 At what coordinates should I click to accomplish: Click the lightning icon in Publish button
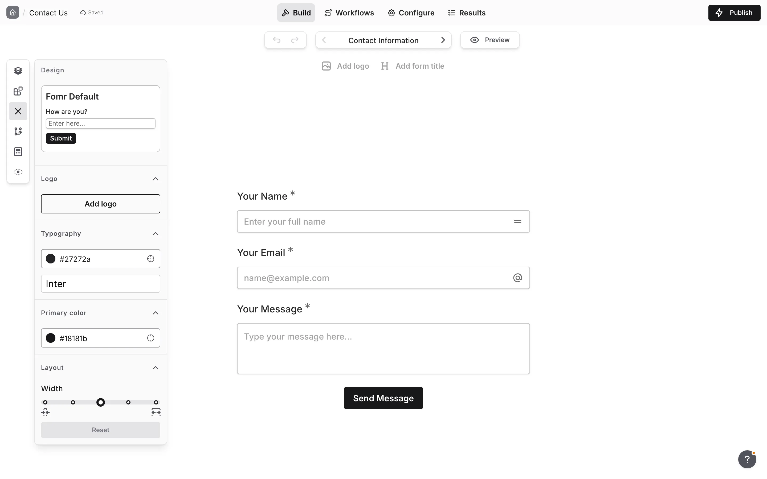(719, 13)
